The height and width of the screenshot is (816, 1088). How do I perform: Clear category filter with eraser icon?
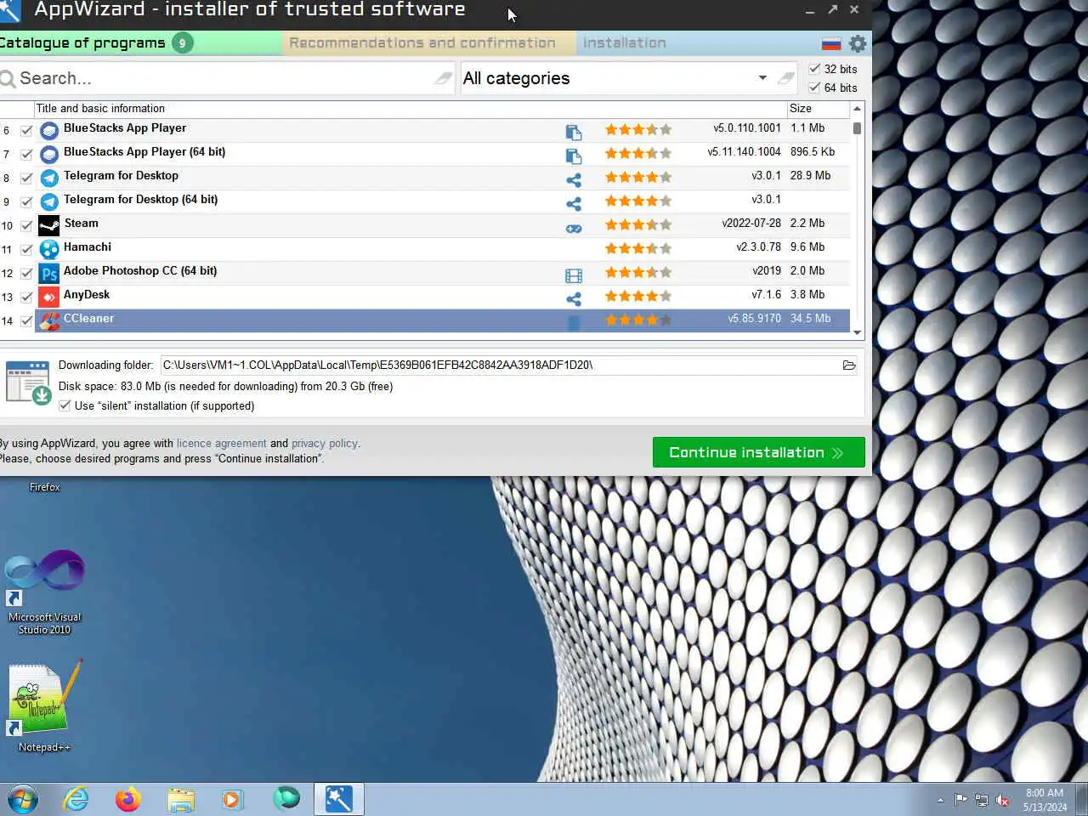click(786, 78)
